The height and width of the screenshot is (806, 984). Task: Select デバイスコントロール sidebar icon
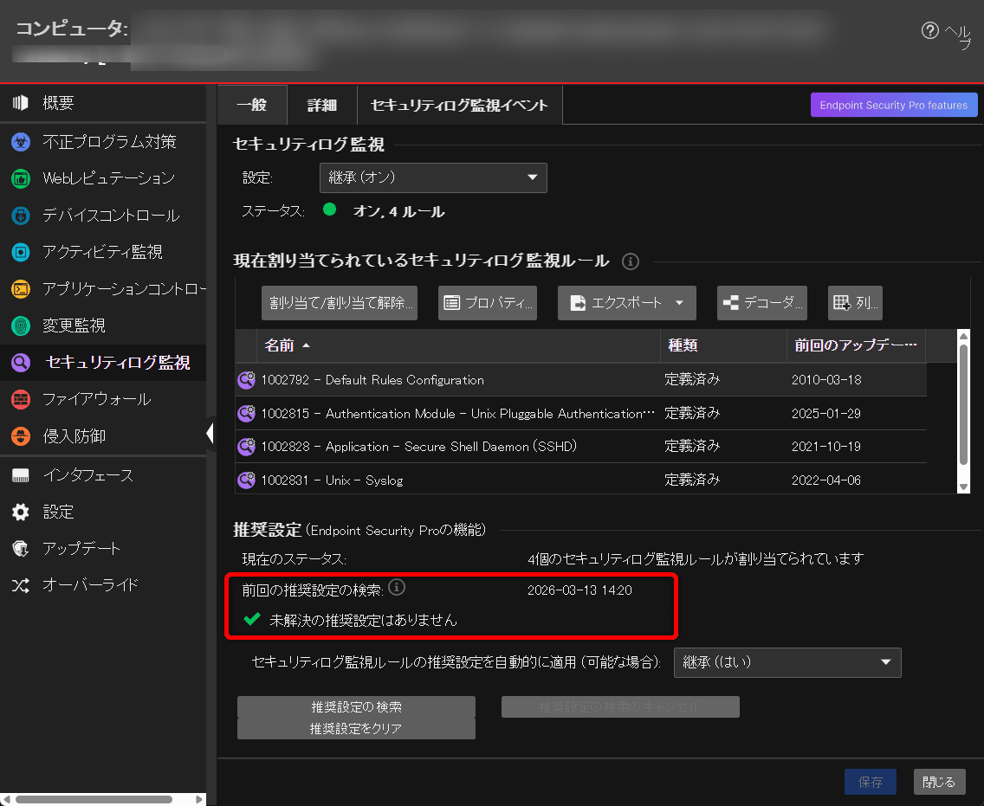tap(21, 216)
